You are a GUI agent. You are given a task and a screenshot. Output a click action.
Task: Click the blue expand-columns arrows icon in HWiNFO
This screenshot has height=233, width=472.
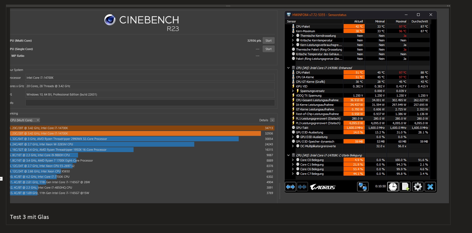[290, 187]
